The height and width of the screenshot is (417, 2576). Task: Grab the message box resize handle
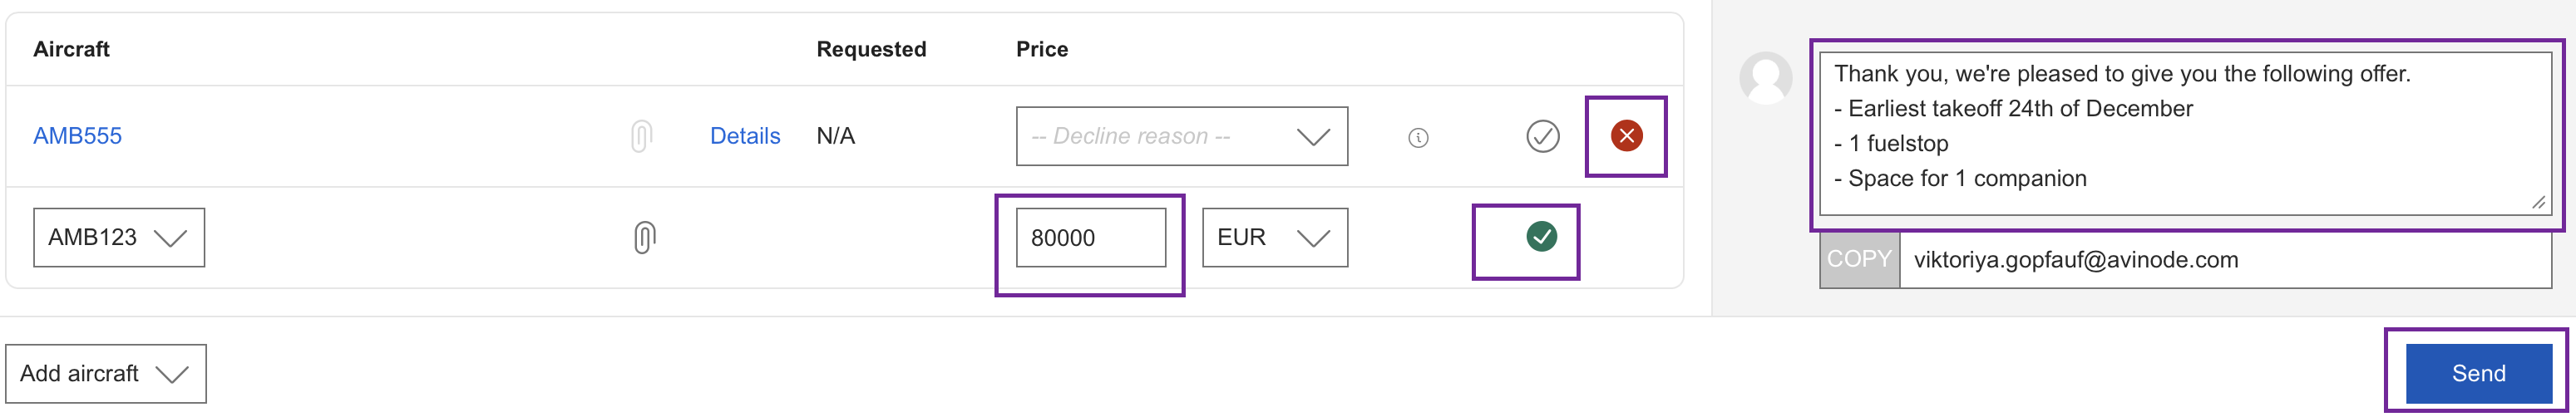click(2538, 203)
